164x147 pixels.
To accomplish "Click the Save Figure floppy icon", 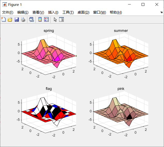I will click(x=17, y=20).
